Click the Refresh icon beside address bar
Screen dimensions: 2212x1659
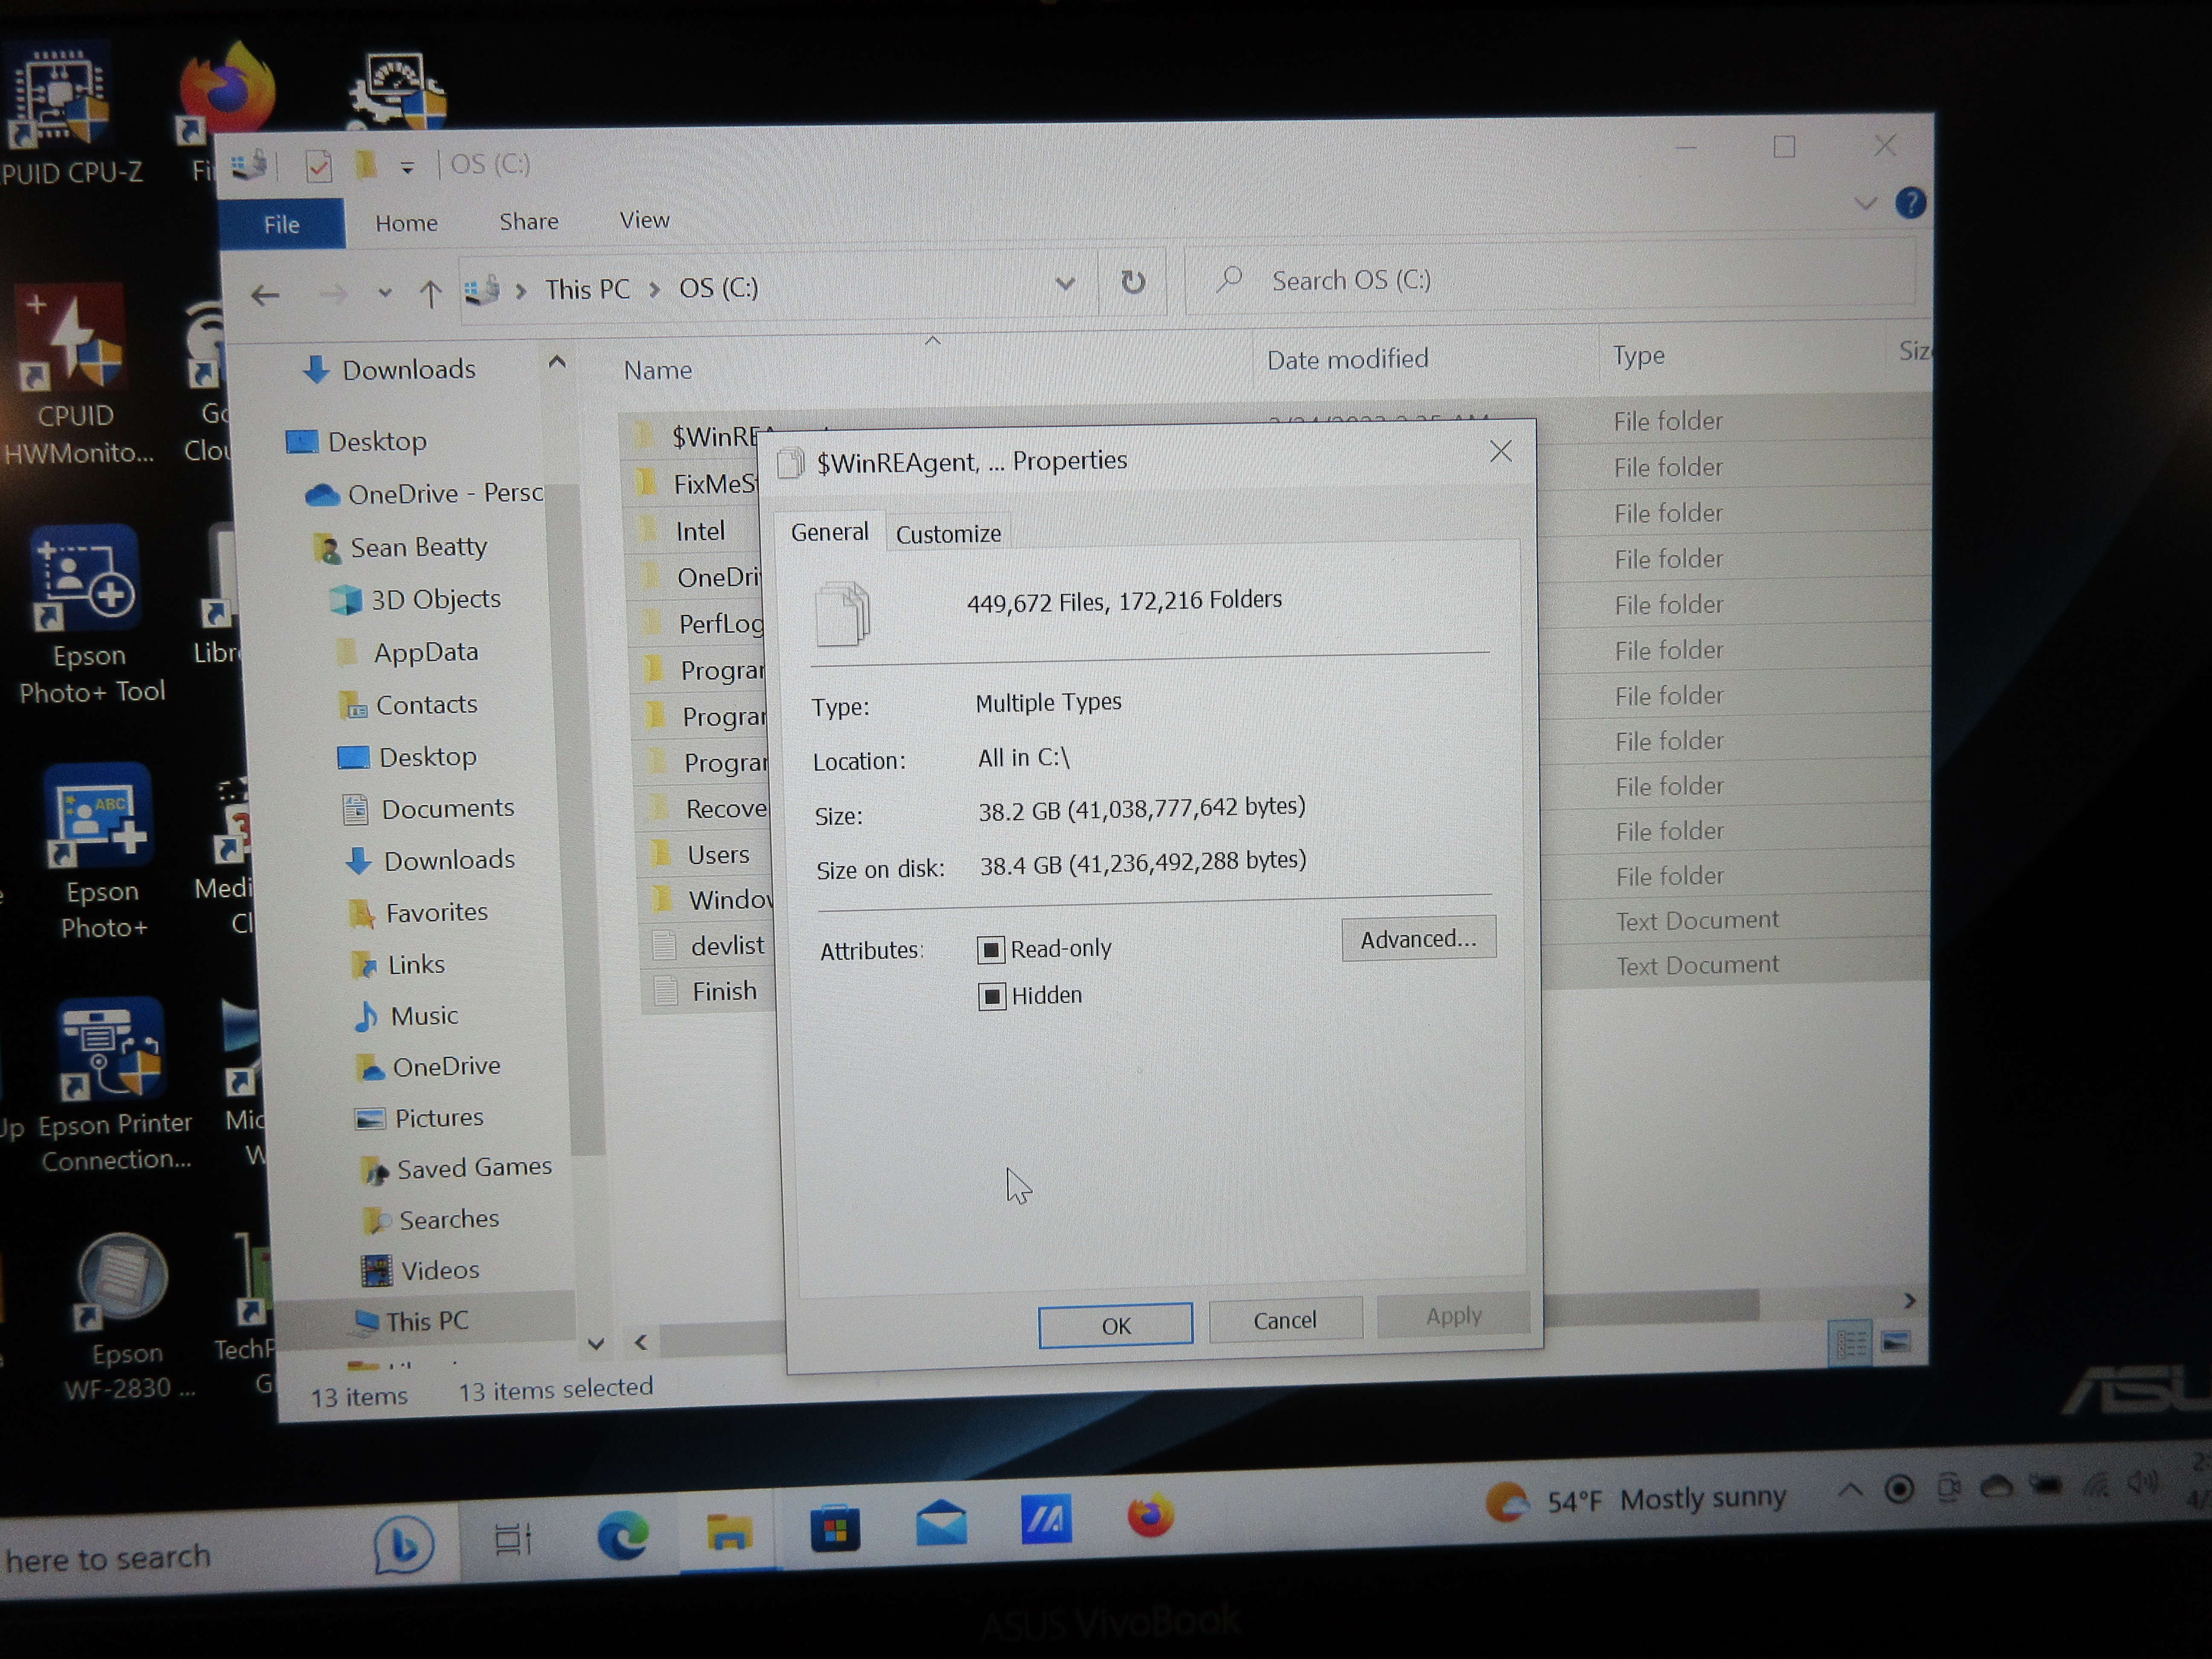tap(1132, 283)
